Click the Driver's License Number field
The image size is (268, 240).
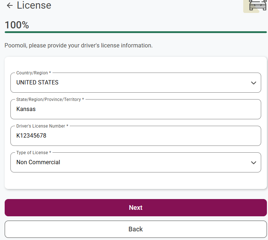coord(136,136)
